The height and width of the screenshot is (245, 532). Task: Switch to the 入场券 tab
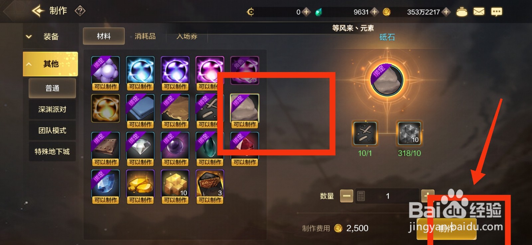pos(187,36)
